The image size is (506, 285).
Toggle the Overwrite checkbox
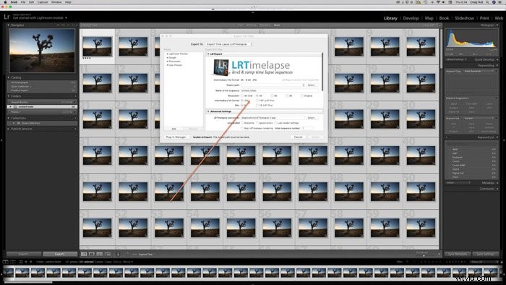point(242,123)
